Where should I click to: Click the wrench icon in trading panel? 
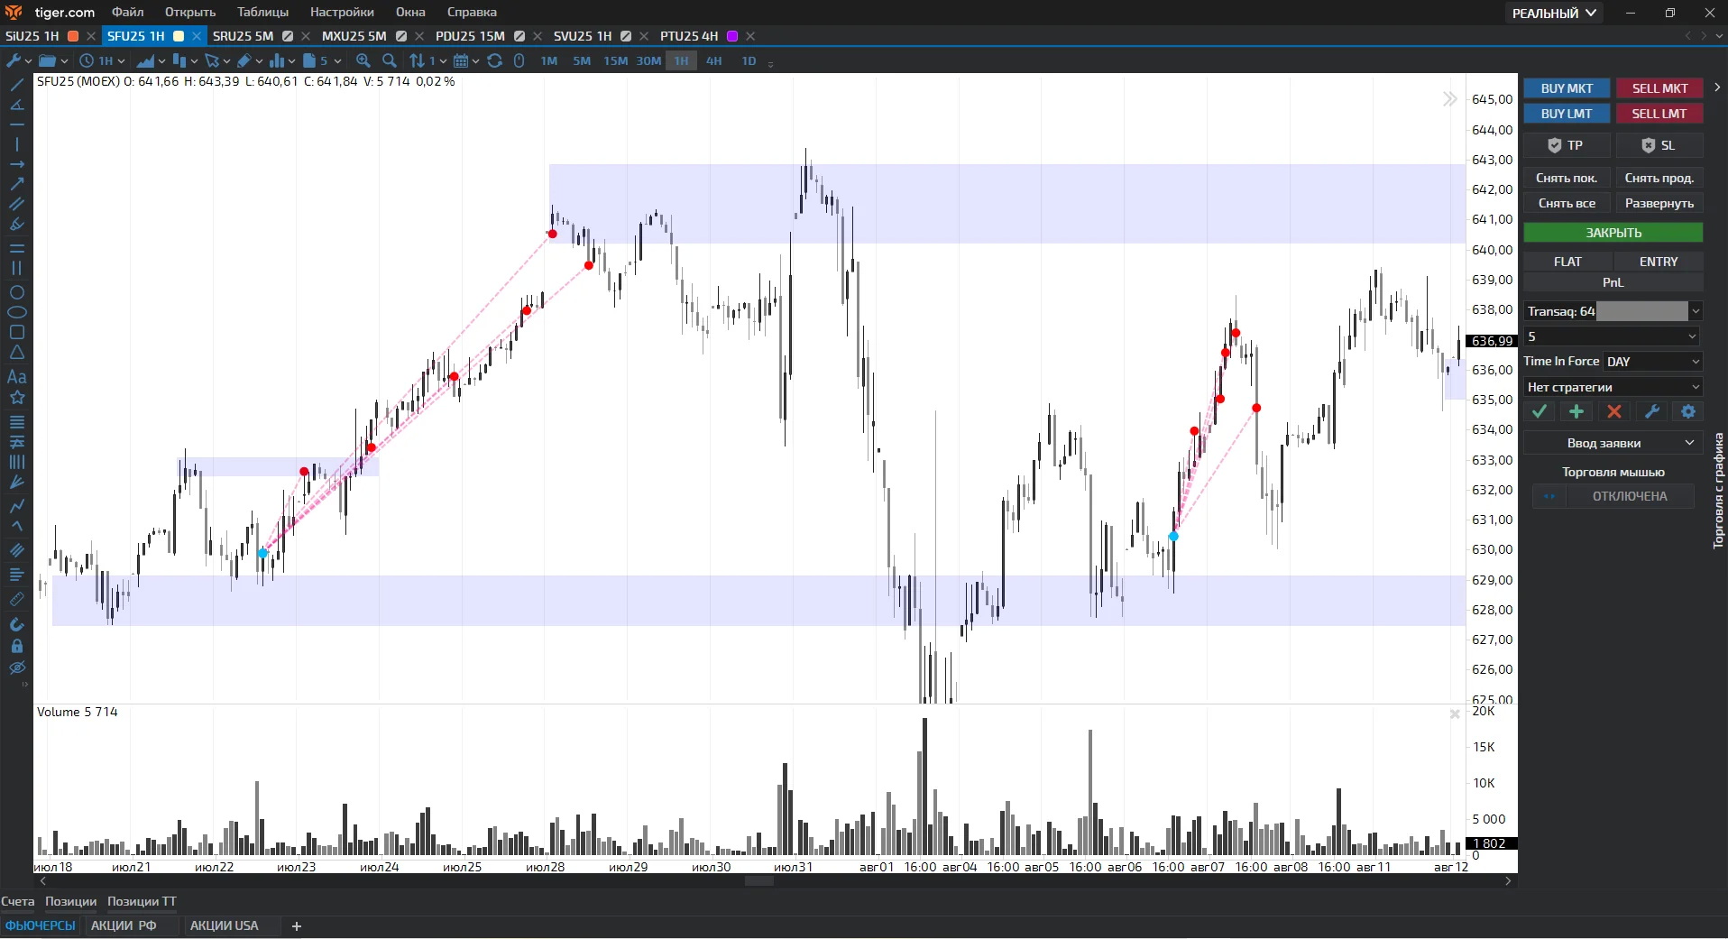(1651, 411)
